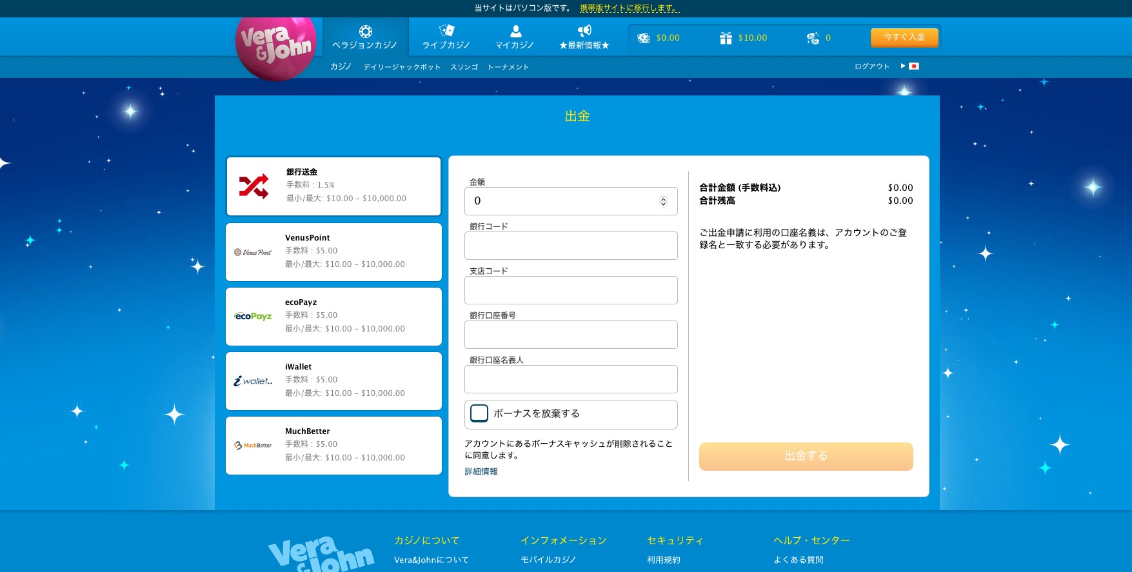
Task: Click the 出金 page title
Action: 577,116
